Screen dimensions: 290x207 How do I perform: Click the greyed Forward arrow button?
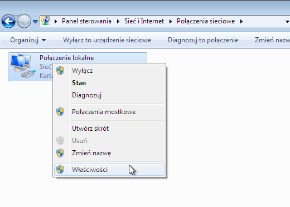(24, 21)
